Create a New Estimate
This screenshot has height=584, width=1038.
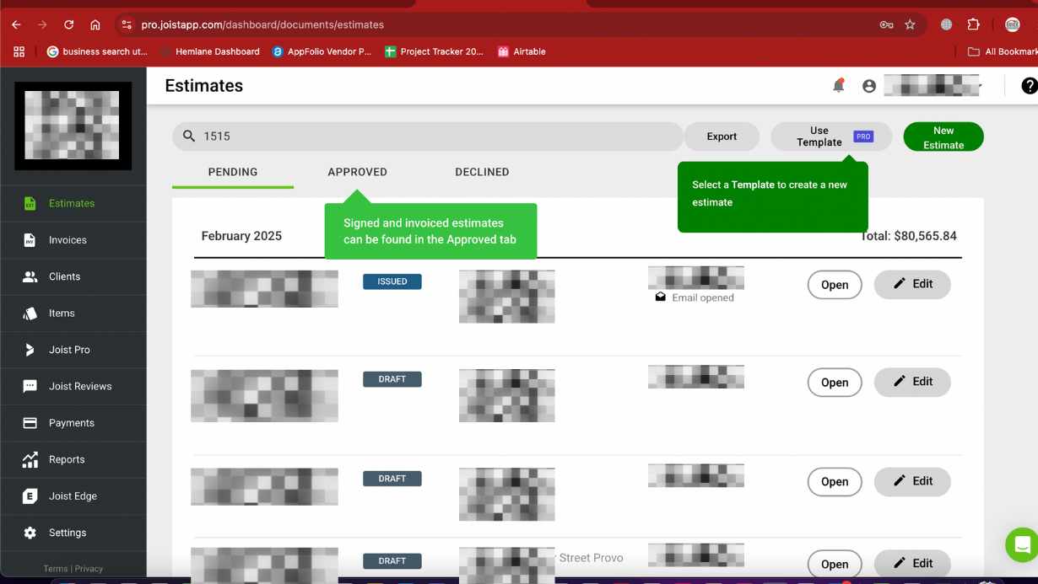(943, 137)
